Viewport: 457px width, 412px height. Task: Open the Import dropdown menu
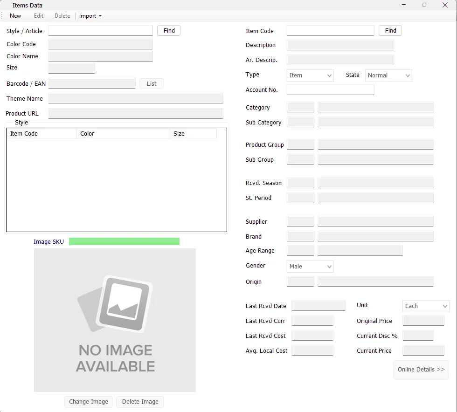90,16
